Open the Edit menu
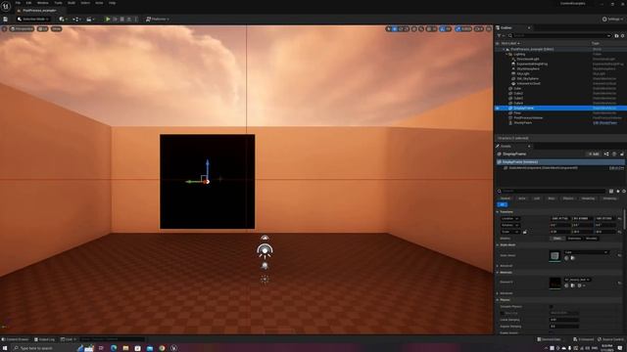 click(28, 3)
